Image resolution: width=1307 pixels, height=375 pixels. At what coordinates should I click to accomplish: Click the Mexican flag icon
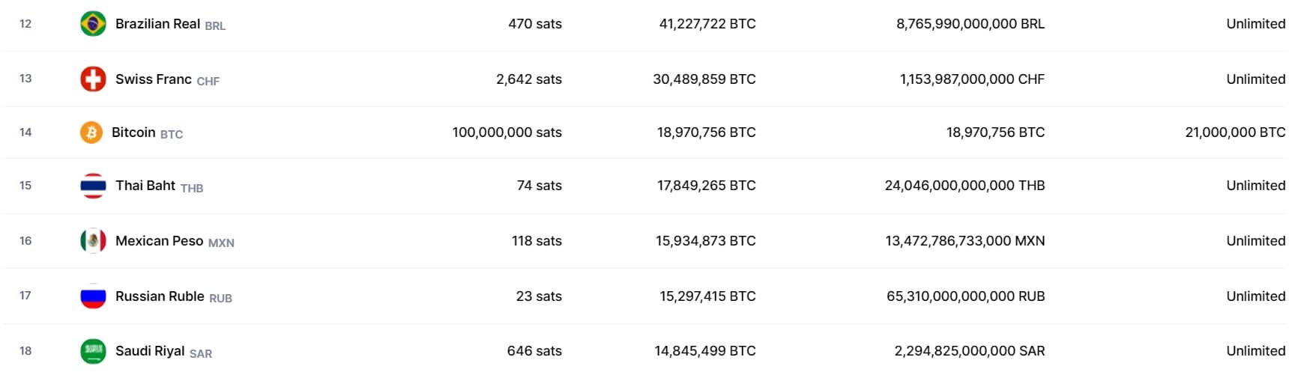coord(93,241)
